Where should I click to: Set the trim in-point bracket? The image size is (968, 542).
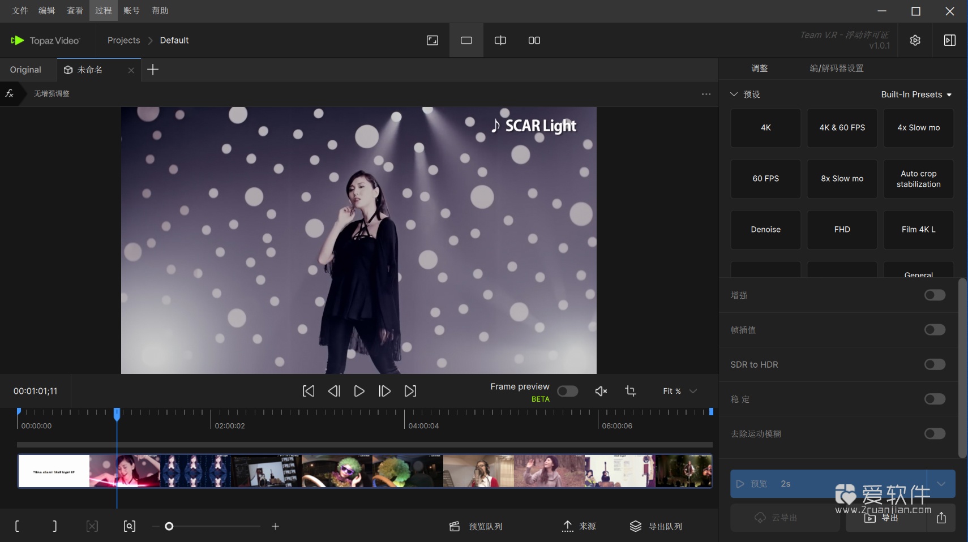(17, 526)
